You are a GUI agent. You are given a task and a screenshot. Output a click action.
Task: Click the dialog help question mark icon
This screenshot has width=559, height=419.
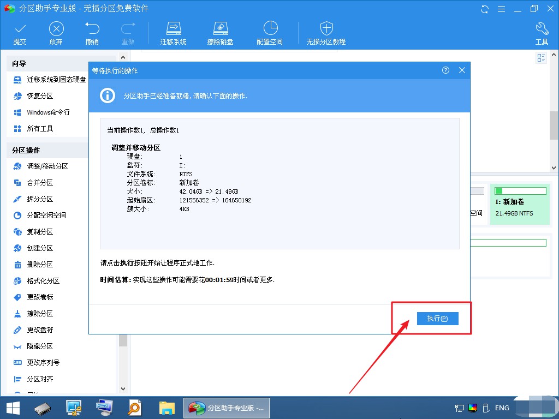[445, 70]
